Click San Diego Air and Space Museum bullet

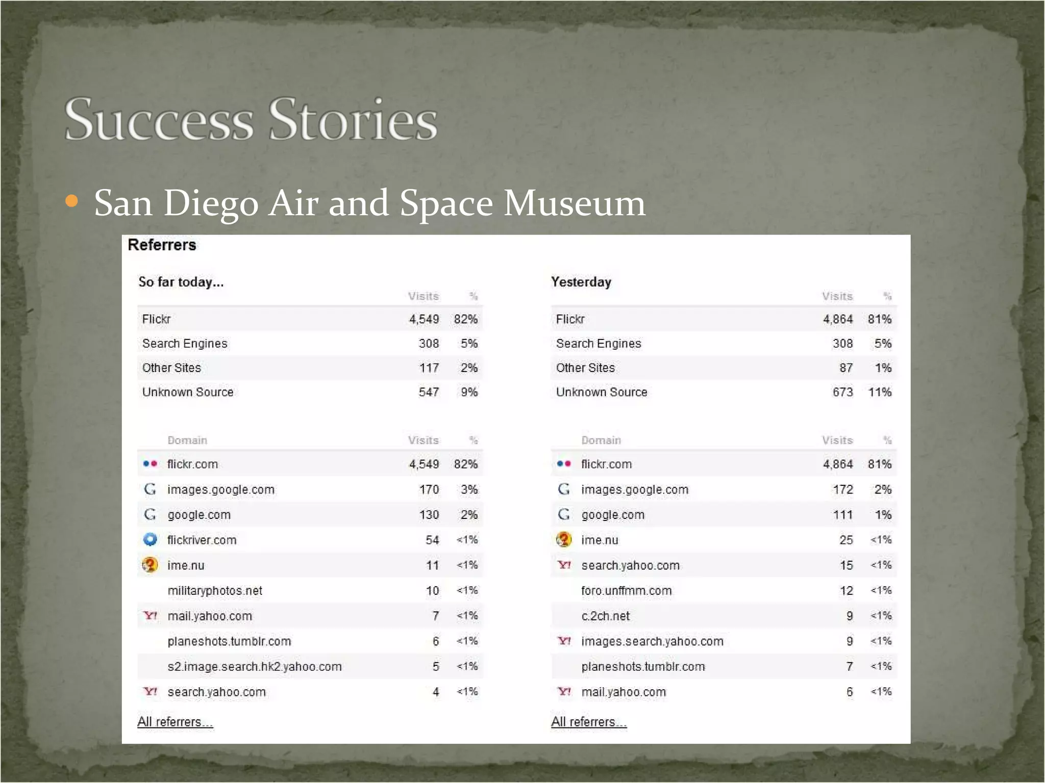click(370, 203)
